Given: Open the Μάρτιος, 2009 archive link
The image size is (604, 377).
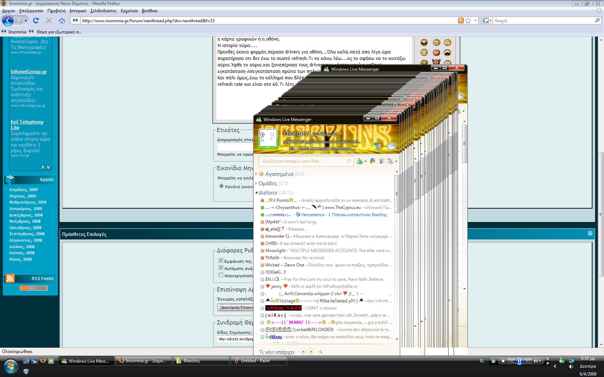Looking at the screenshot, I should 23,196.
